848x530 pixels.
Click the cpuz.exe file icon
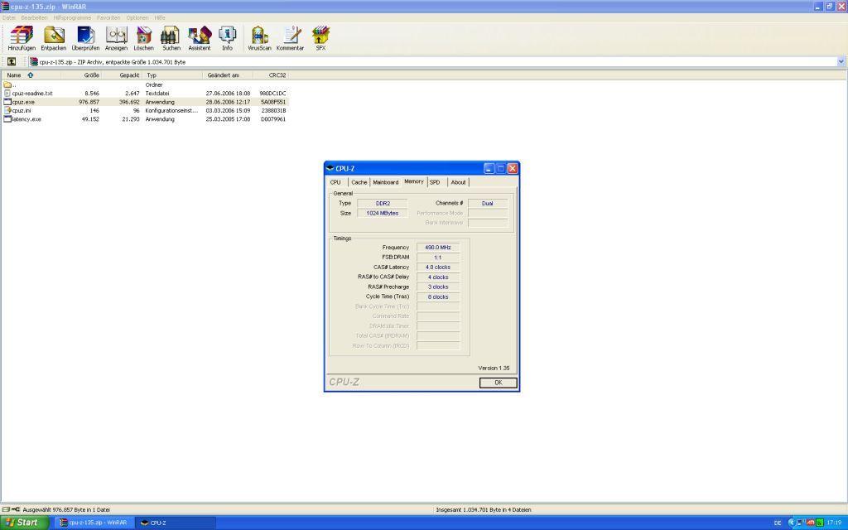[7, 102]
